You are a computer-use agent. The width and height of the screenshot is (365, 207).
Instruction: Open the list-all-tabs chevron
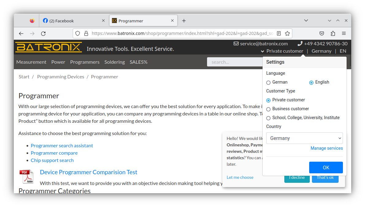(x=306, y=21)
